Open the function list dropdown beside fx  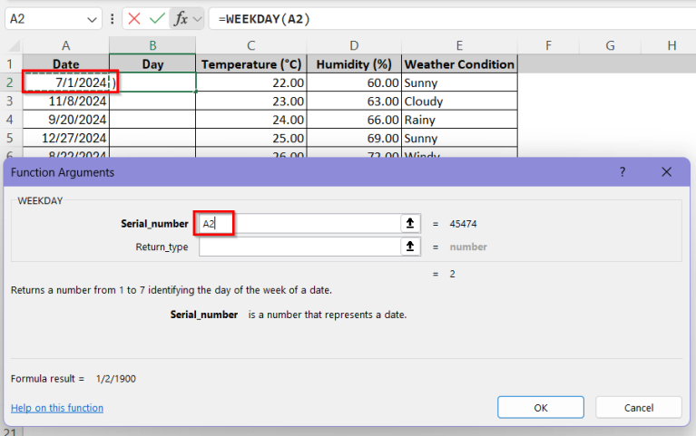coord(197,19)
